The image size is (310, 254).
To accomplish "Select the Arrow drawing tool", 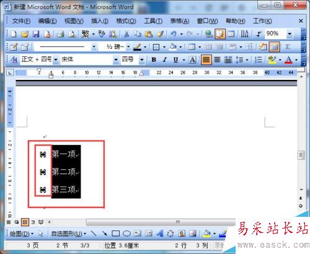I will (x=104, y=234).
